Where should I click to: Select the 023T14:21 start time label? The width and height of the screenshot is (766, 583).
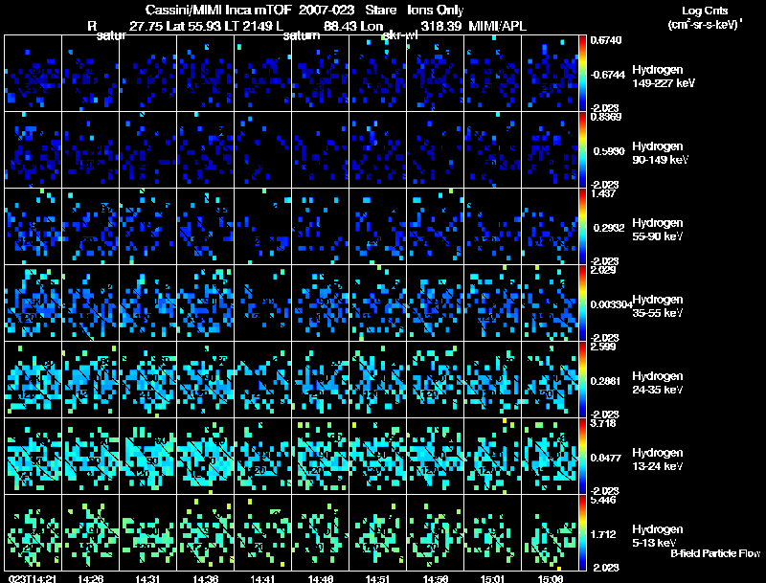pyautogui.click(x=31, y=577)
